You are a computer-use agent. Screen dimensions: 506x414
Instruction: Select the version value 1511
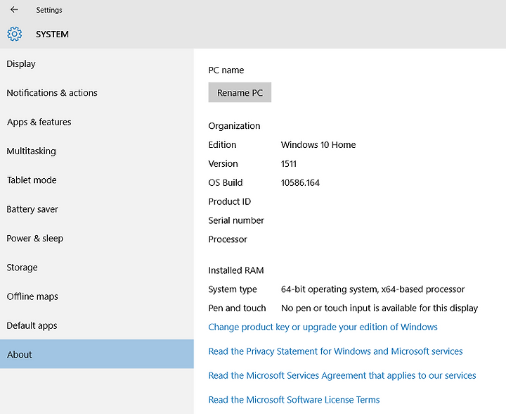coord(289,163)
